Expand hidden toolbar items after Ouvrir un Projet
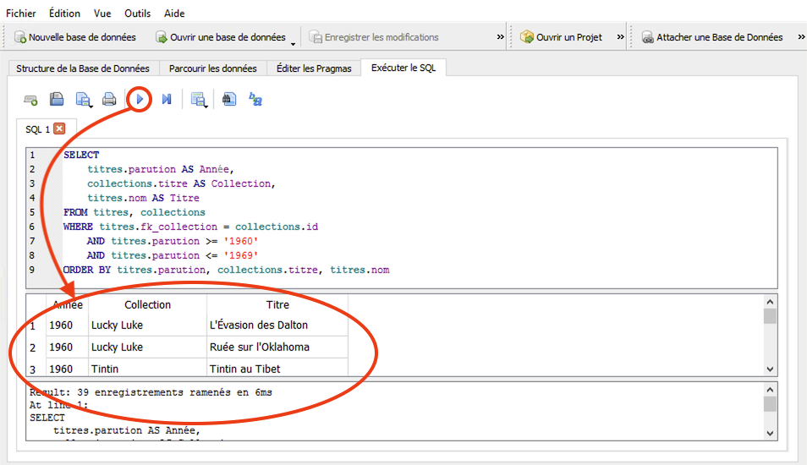 point(621,37)
